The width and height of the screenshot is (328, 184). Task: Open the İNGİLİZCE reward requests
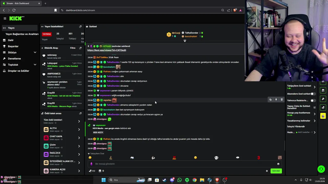click(62, 154)
